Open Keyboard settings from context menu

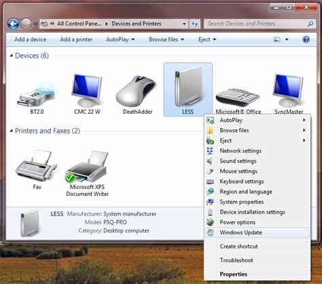257,182
